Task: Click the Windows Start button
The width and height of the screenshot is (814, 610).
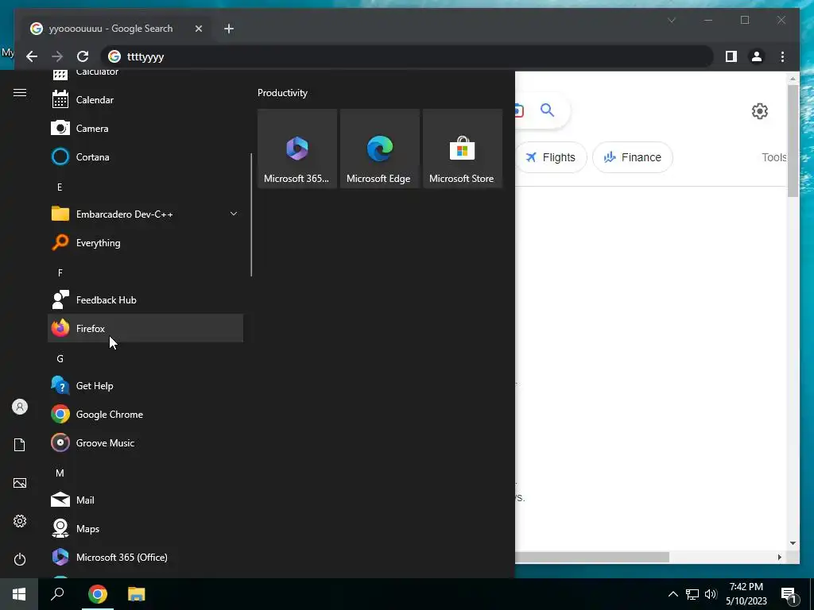Action: pyautogui.click(x=19, y=594)
